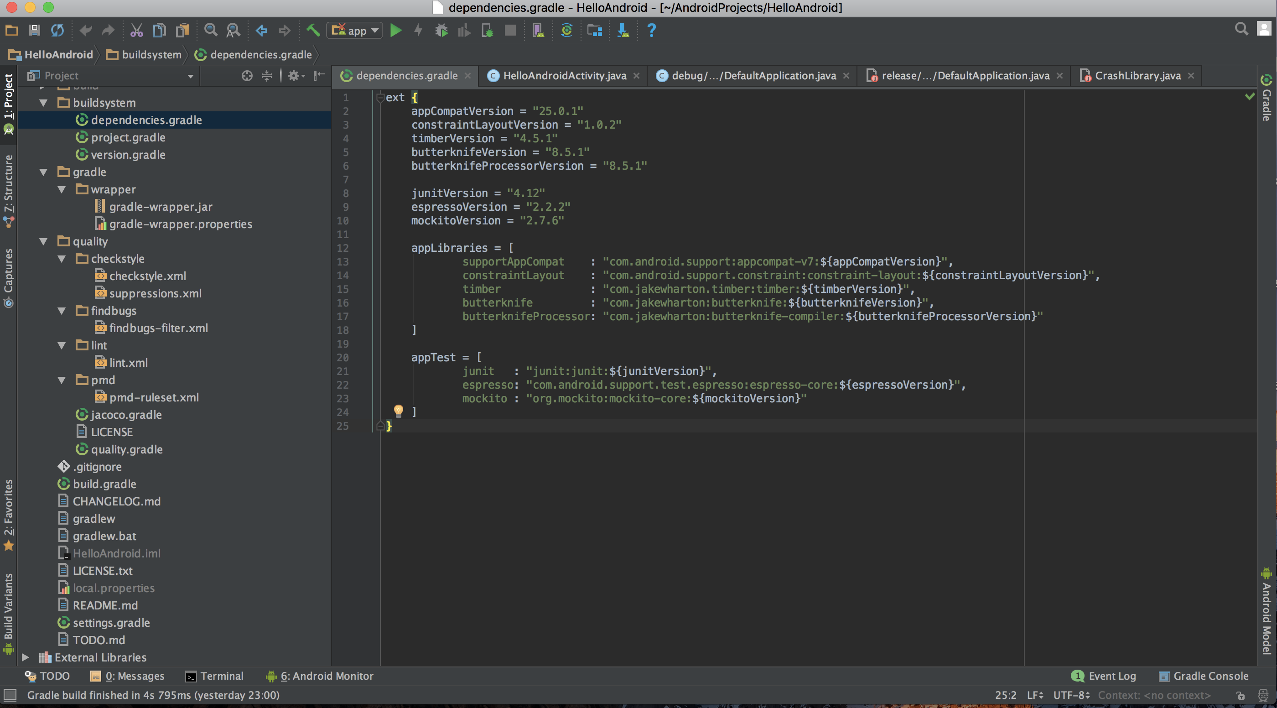Screen dimensions: 1277x708
Task: Click the Scroll from Source target icon
Action: (x=247, y=75)
